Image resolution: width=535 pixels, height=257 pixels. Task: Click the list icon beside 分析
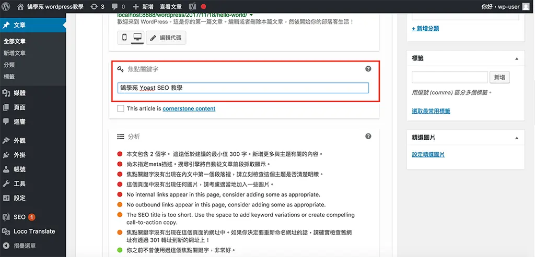pyautogui.click(x=121, y=137)
